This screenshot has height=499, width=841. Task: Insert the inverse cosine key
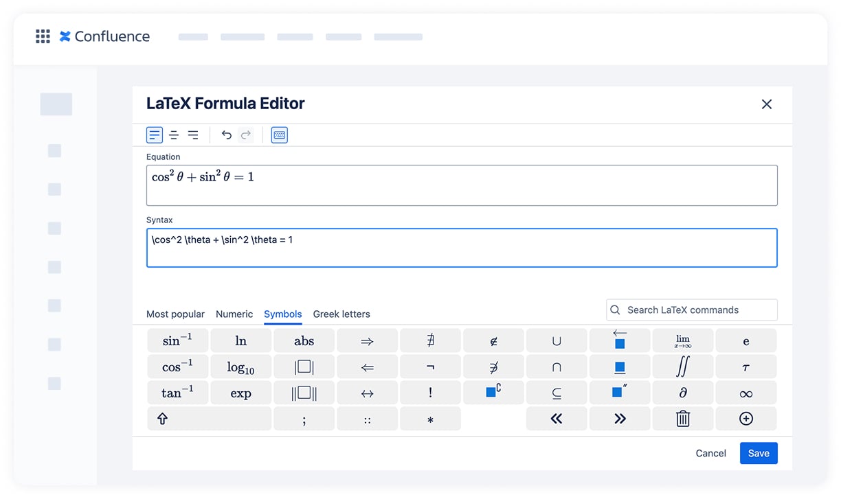pos(177,367)
